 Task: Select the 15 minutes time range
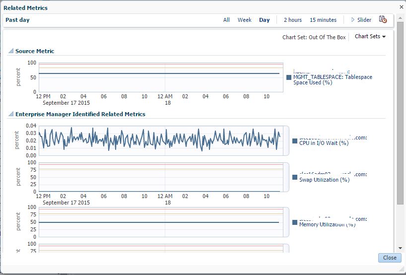pyautogui.click(x=323, y=20)
